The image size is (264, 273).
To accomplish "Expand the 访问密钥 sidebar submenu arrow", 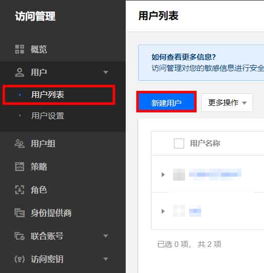I will 106,259.
